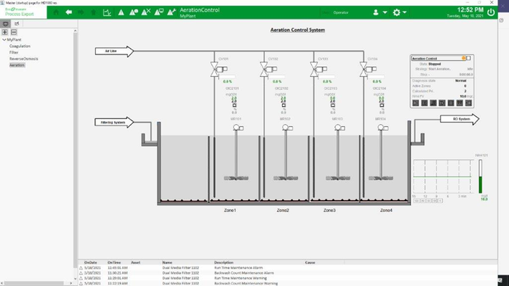Click the power shutdown icon
This screenshot has width=509, height=286.
click(x=491, y=12)
